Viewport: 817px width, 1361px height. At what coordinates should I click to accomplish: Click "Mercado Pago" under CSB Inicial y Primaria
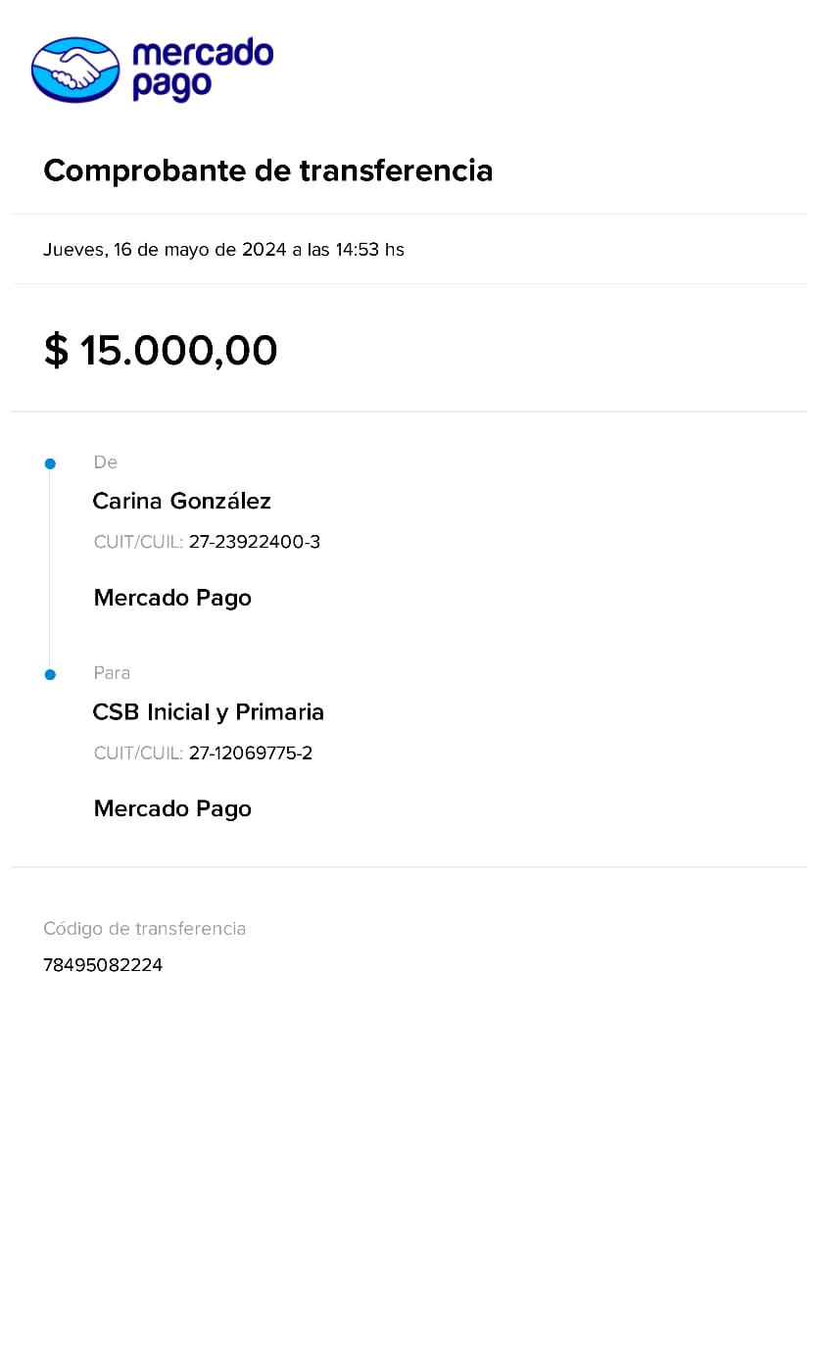tap(172, 808)
